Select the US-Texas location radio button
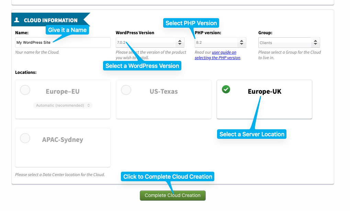The width and height of the screenshot is (350, 211). tap(126, 90)
